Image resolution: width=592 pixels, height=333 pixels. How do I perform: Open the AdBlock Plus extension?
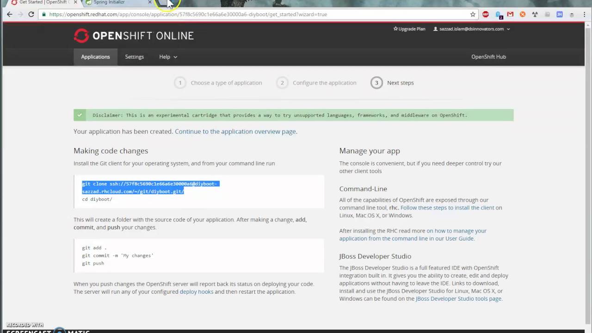[x=486, y=14]
